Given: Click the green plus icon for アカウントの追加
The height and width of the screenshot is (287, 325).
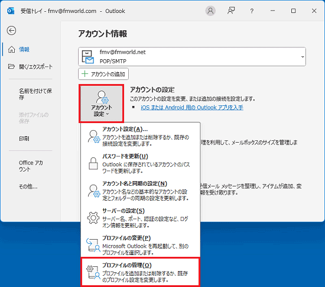Looking at the screenshot, I should [84, 74].
